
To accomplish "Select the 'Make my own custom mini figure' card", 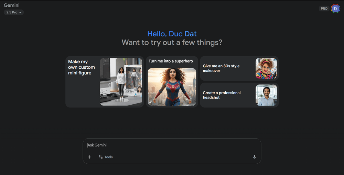I will click(105, 82).
